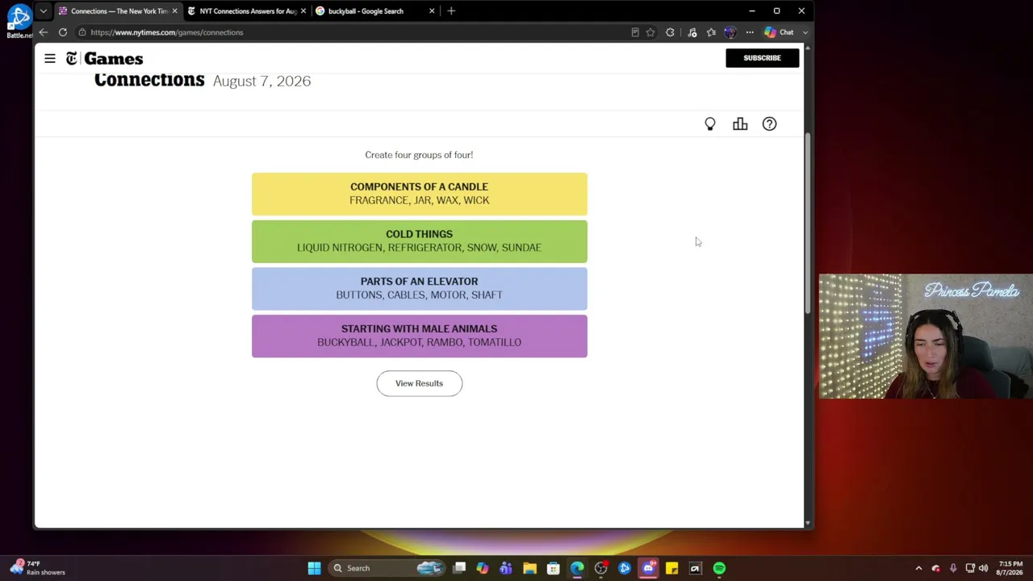Open the black-square app icon left of Spotify

tap(695, 568)
